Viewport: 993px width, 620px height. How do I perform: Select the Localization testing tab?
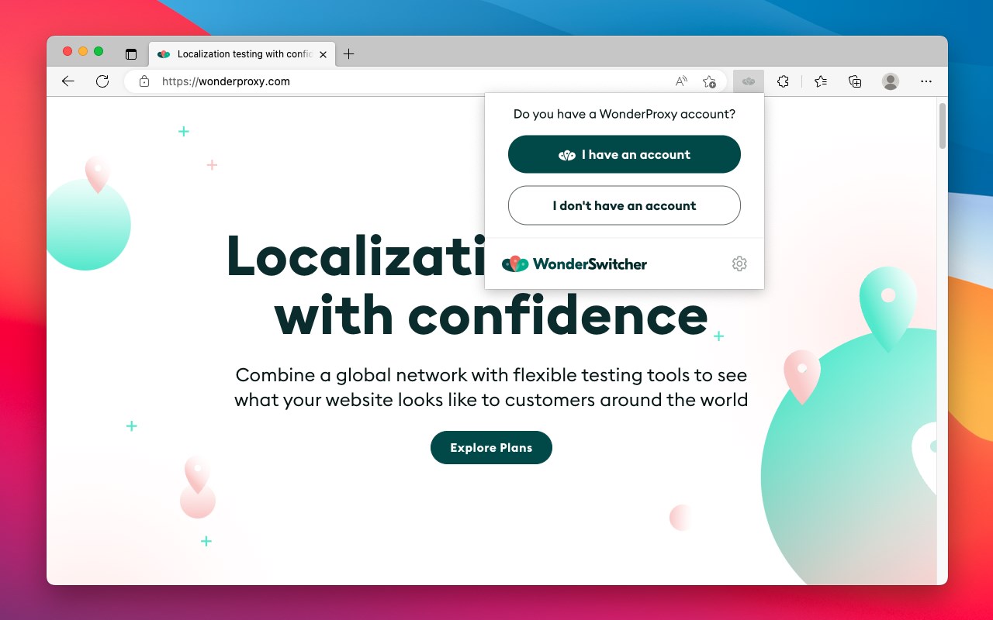(x=241, y=54)
